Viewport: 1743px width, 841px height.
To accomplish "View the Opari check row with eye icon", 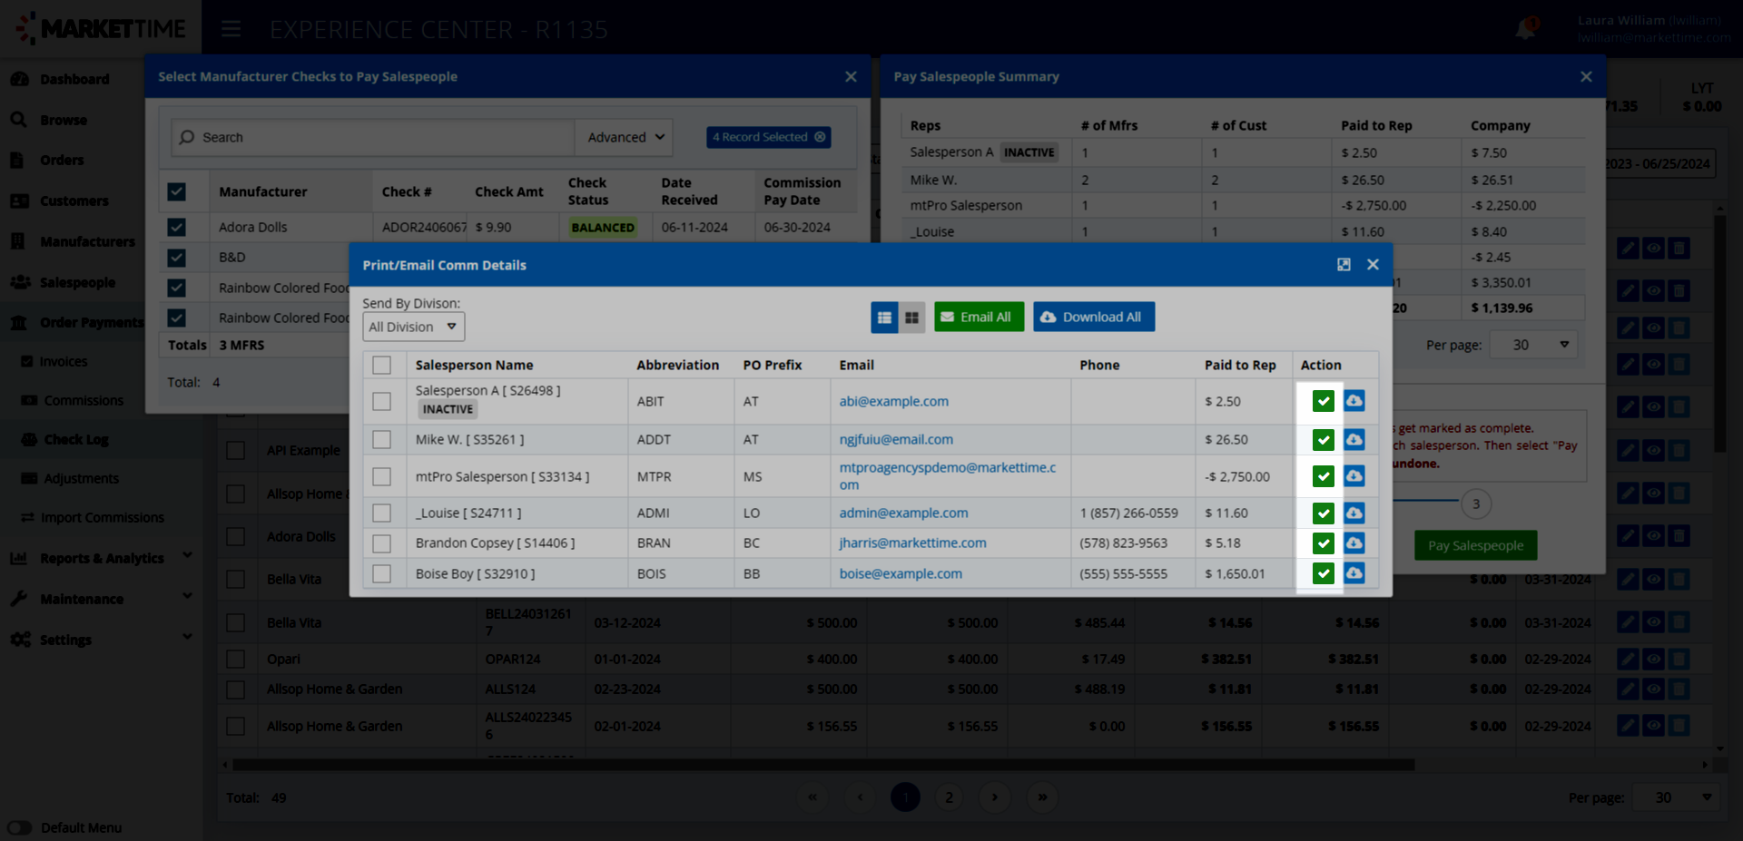I will point(1654,660).
